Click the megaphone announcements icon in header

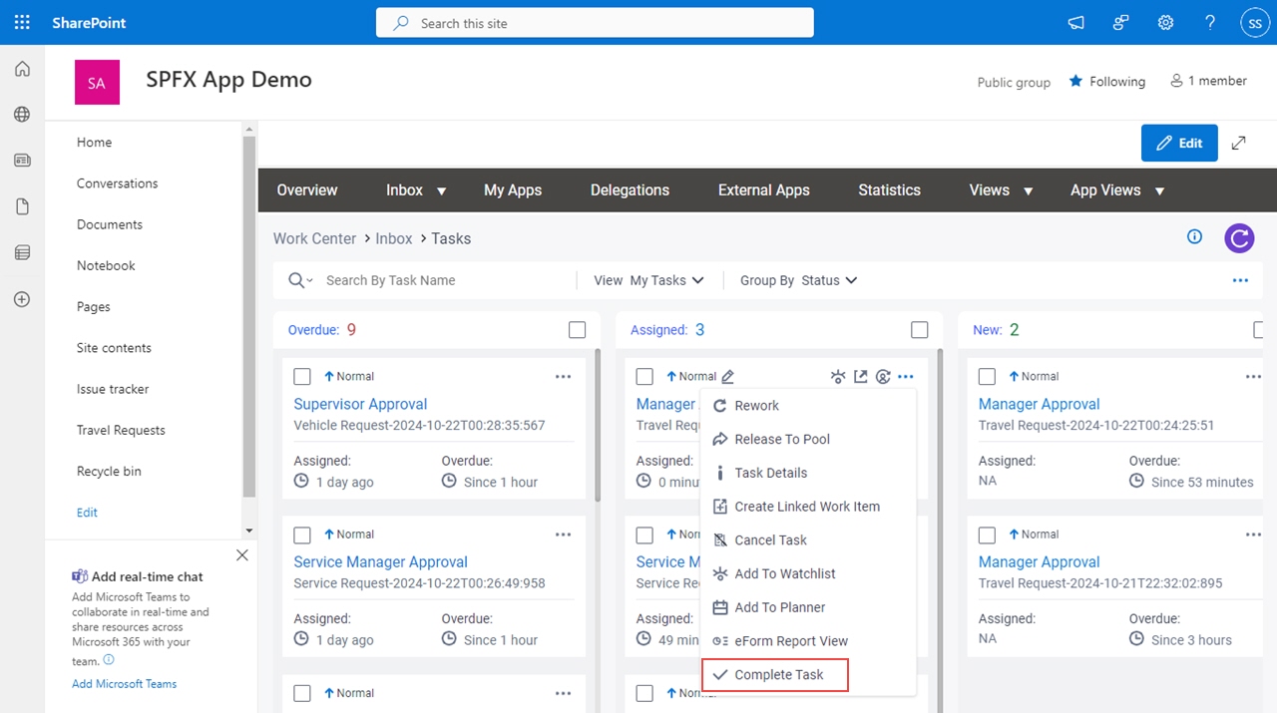click(x=1076, y=22)
